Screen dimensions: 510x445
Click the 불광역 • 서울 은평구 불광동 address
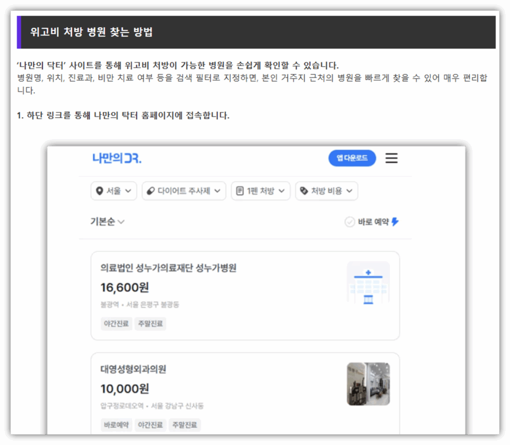click(x=139, y=304)
